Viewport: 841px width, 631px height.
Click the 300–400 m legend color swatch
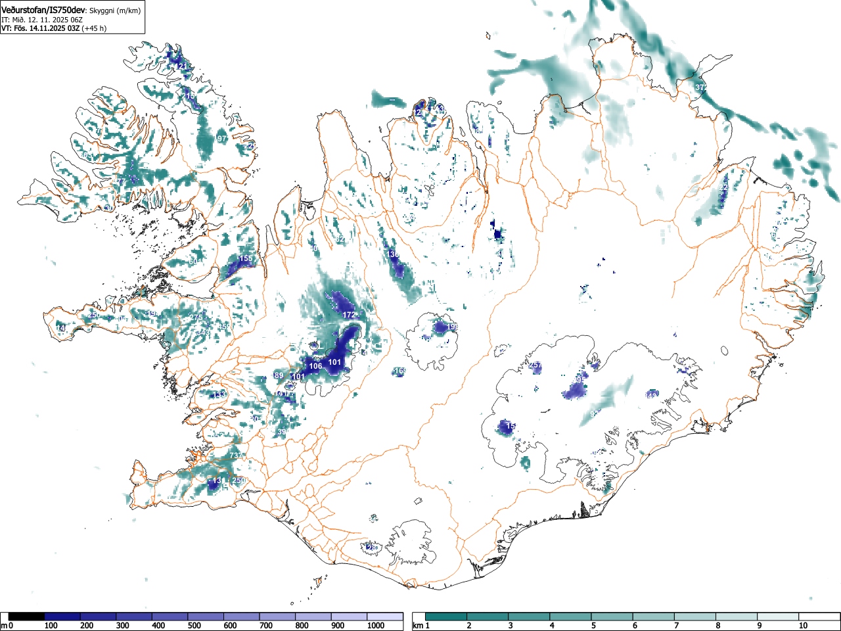point(134,617)
